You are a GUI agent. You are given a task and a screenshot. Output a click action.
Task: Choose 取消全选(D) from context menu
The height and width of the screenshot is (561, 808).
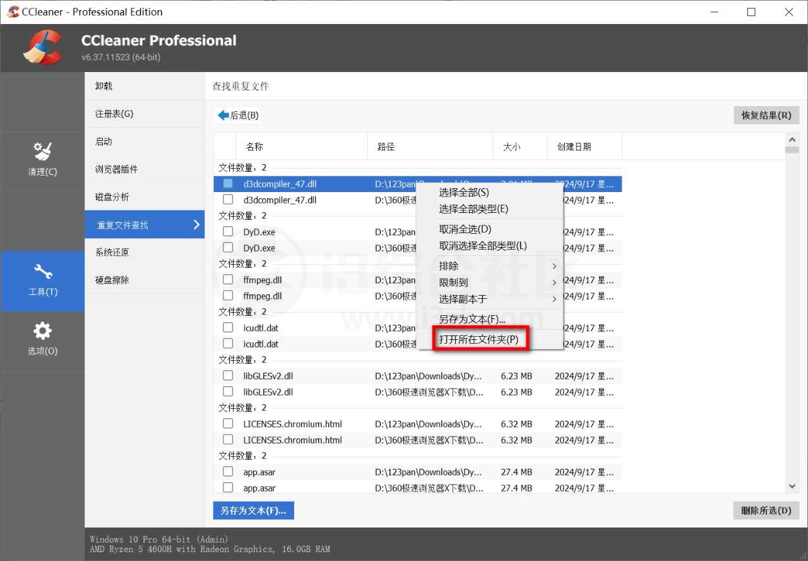[x=489, y=229]
